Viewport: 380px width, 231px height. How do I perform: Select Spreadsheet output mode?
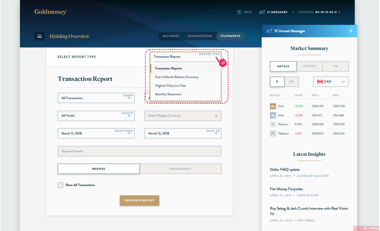[180, 169]
